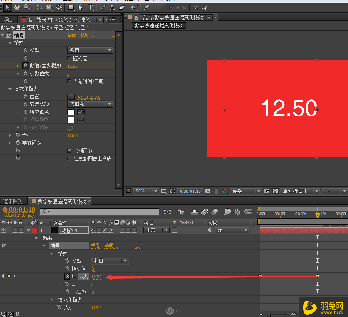Open the 类型 dropdown showing 数目
This screenshot has height=317, width=348.
point(90,50)
